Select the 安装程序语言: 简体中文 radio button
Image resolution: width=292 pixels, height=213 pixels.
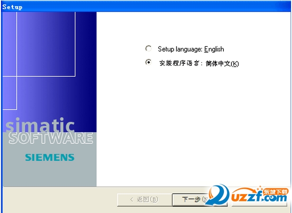pos(149,62)
